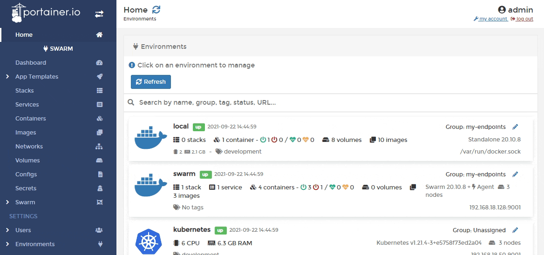Click the environment search field
This screenshot has width=544, height=255.
326,102
